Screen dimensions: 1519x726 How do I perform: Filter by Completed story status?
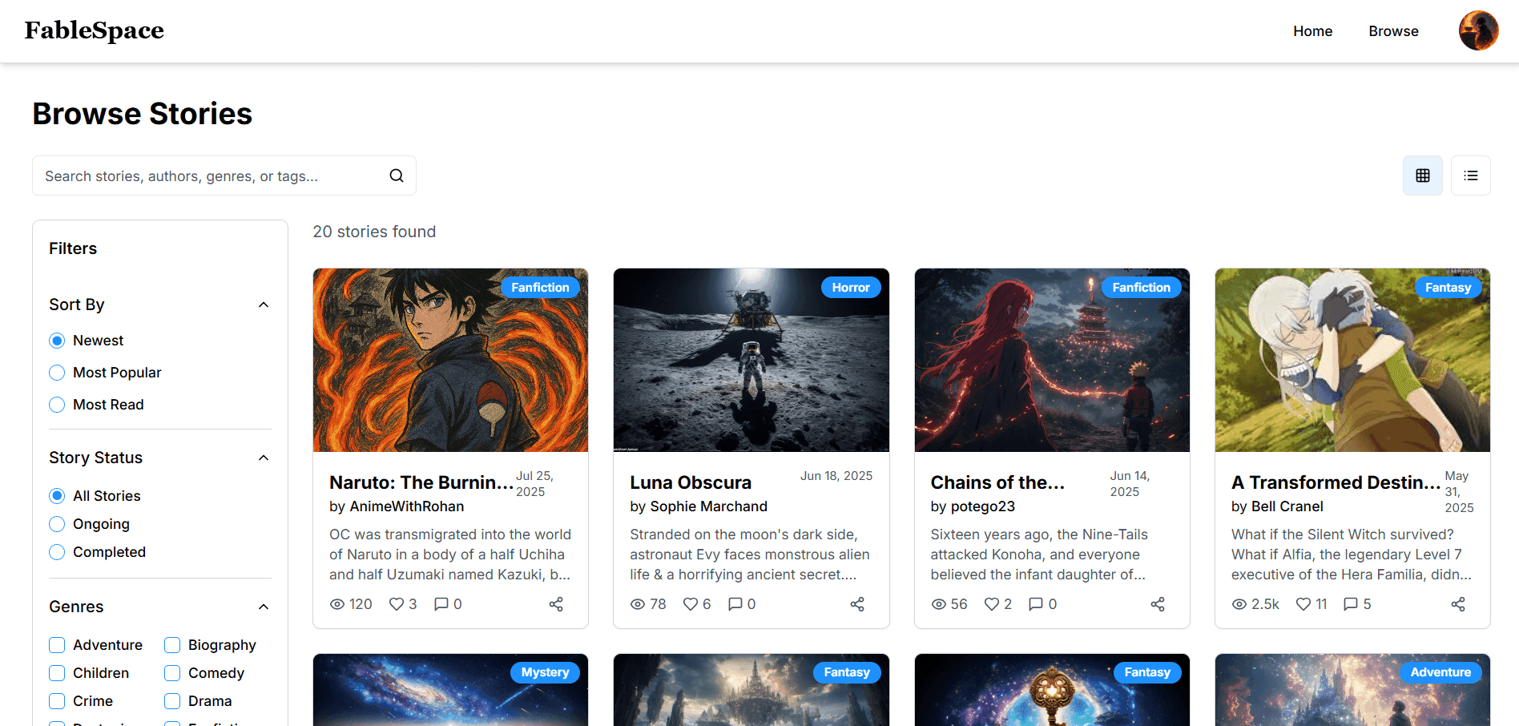(56, 551)
